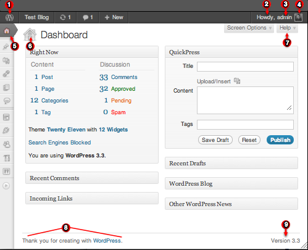Open the Links sidebar icon
Image resolution: width=308 pixels, height=250 pixels.
[x=6, y=73]
